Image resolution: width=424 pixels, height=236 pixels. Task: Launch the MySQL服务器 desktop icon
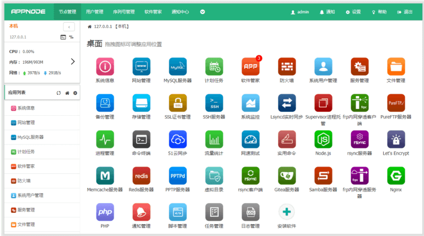[178, 67]
